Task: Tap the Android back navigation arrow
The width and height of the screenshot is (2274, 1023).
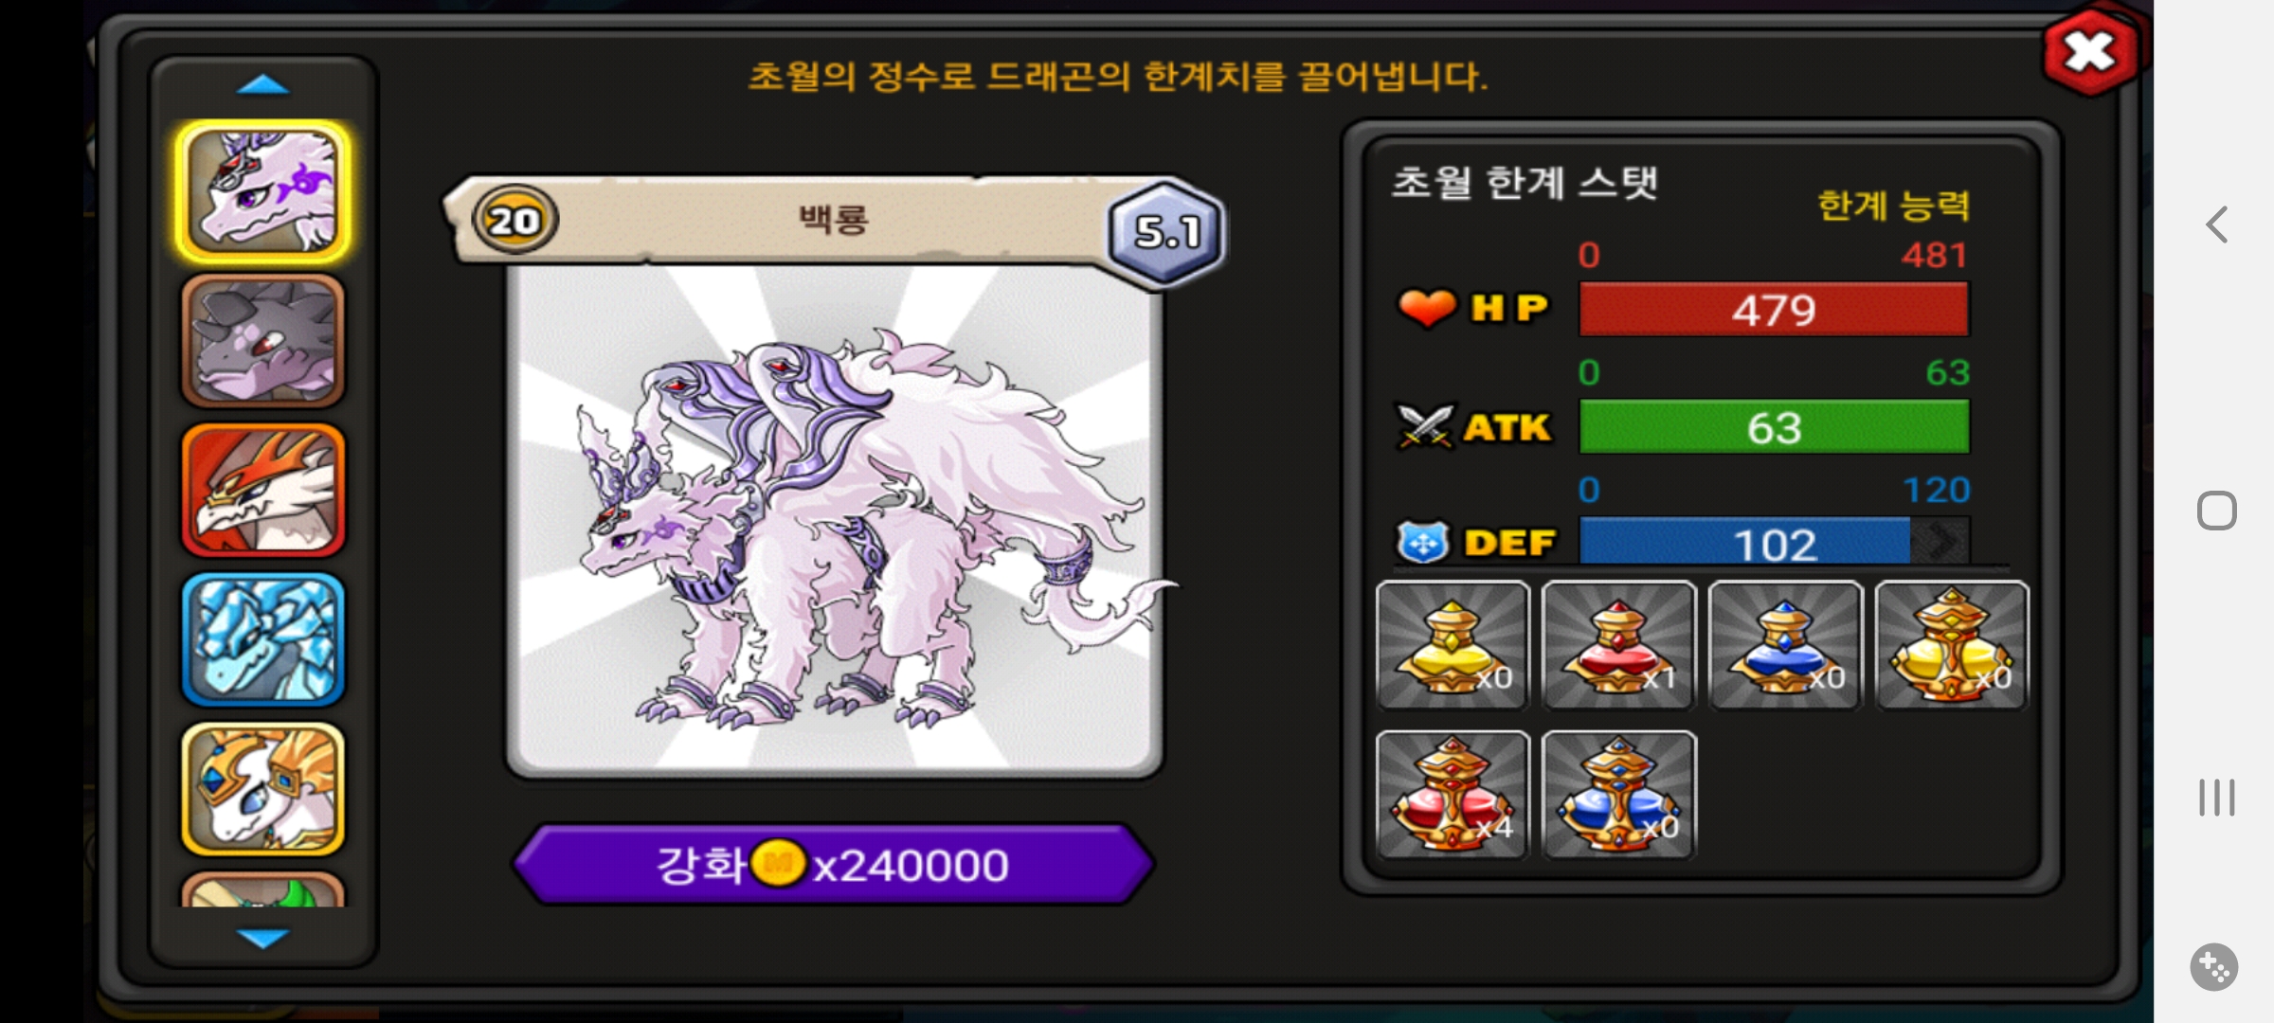Action: click(x=2216, y=224)
